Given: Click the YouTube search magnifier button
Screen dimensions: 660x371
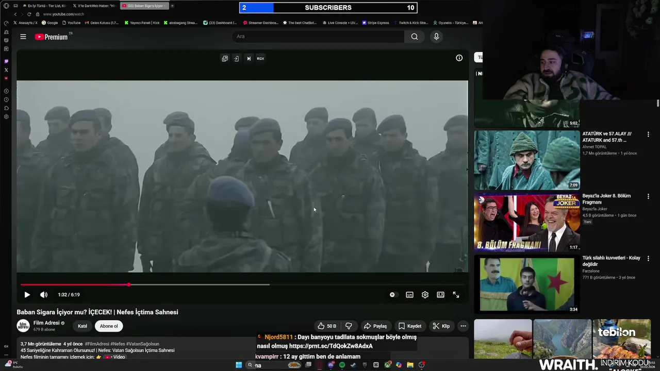Looking at the screenshot, I should 415,37.
